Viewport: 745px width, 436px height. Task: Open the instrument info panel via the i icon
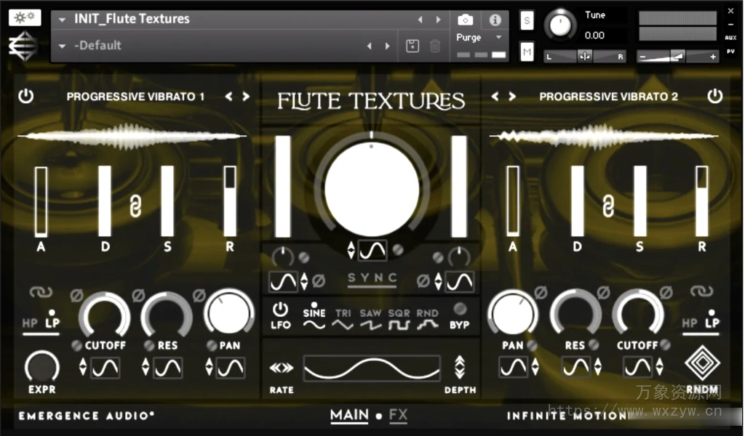click(495, 20)
